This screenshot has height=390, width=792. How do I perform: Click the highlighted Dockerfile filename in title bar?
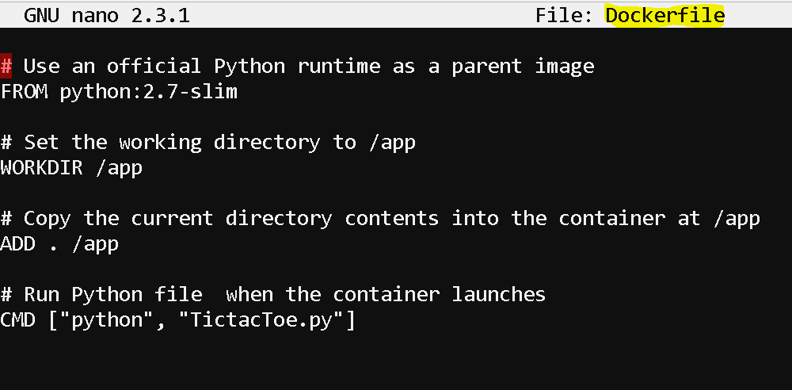664,16
